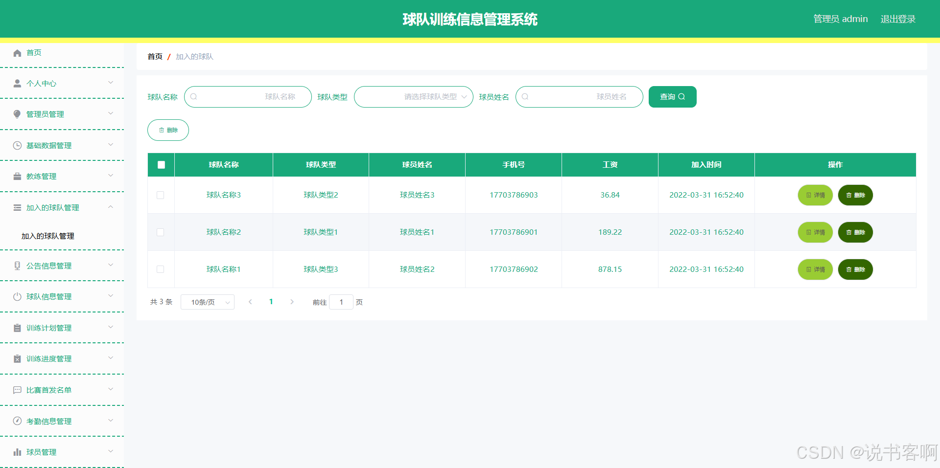The width and height of the screenshot is (940, 468).
Task: Click the icon beside 公告信息管理
Action: [17, 266]
